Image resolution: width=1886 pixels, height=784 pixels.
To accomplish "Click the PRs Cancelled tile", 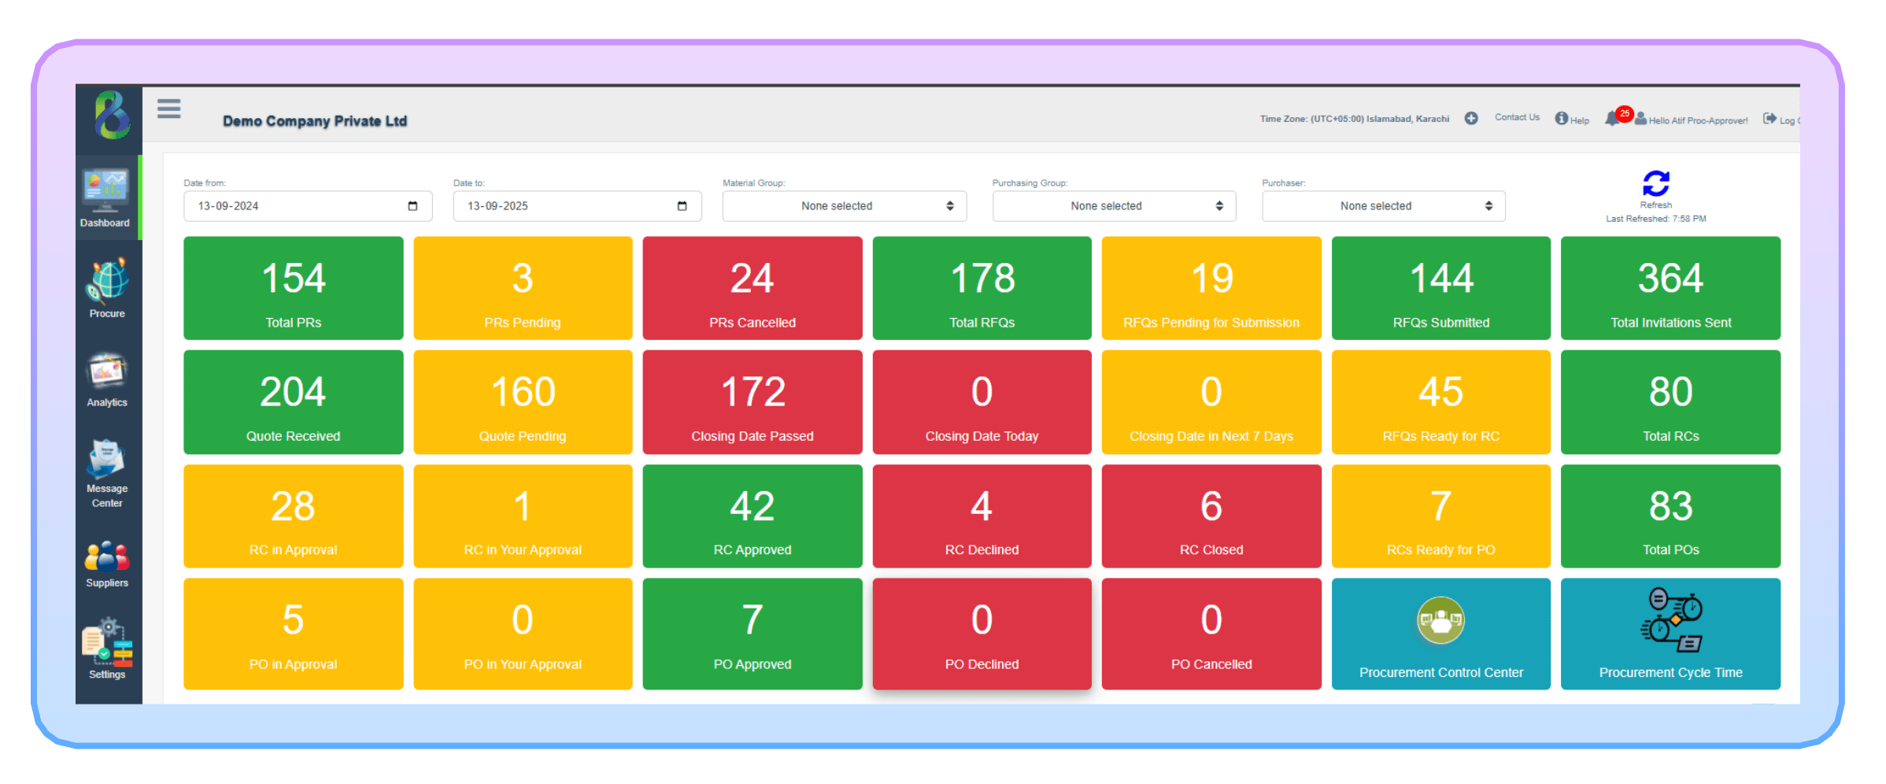I will tap(753, 288).
